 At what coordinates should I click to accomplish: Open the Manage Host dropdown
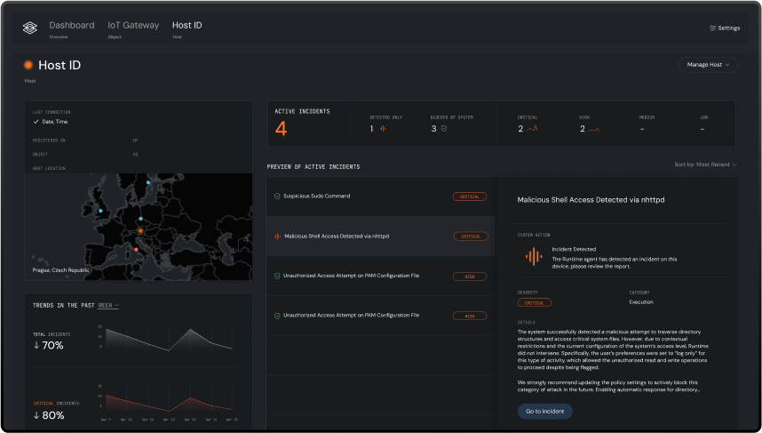click(x=708, y=65)
